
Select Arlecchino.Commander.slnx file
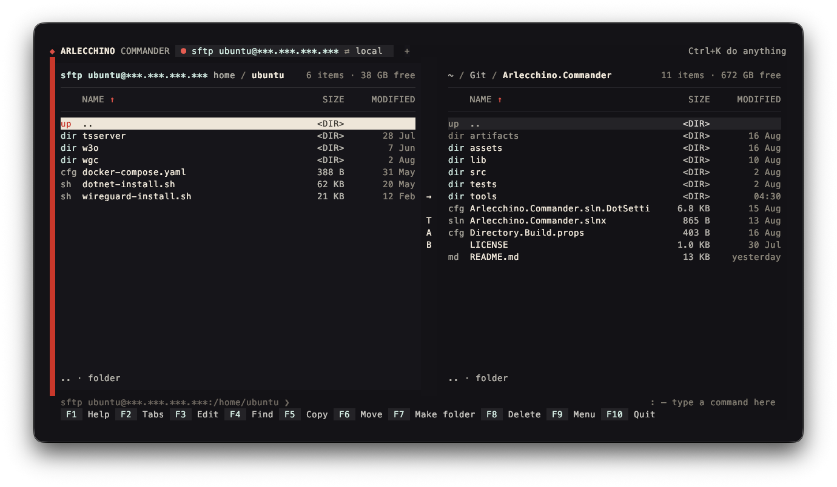pyautogui.click(x=614, y=220)
